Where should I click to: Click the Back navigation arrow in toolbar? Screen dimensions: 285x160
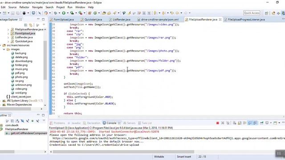177,13
